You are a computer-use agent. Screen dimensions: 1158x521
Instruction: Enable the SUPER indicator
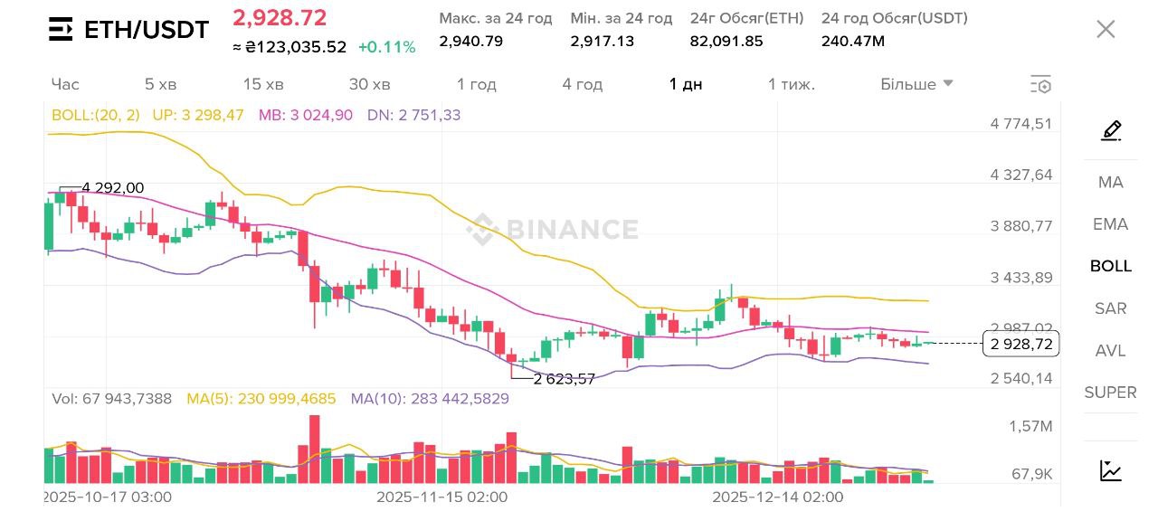[1110, 393]
